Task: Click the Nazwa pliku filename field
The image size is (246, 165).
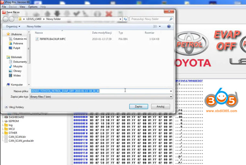Action: pyautogui.click(x=100, y=91)
